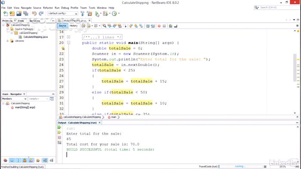Open the default config dropdown
Viewport: 301px width, 169px height.
click(63, 13)
